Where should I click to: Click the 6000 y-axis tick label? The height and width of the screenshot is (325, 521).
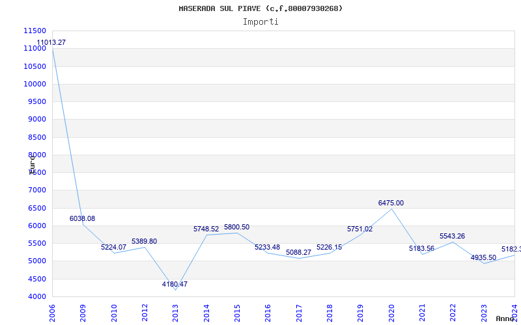[36, 226]
